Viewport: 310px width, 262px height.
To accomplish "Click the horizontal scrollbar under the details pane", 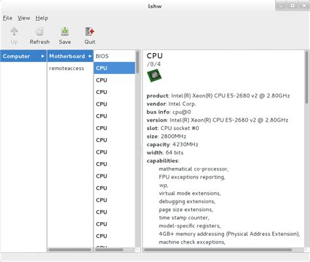I will coord(218,250).
